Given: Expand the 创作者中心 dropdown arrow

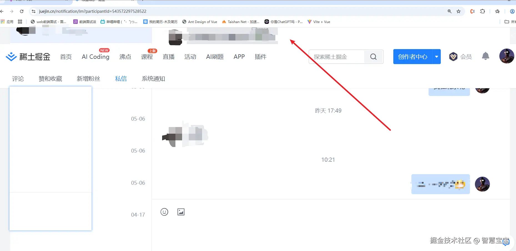Looking at the screenshot, I should (x=436, y=57).
